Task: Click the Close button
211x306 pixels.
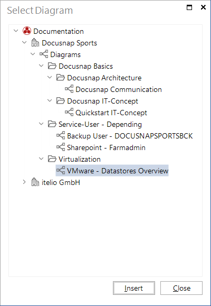Action: pos(181,288)
